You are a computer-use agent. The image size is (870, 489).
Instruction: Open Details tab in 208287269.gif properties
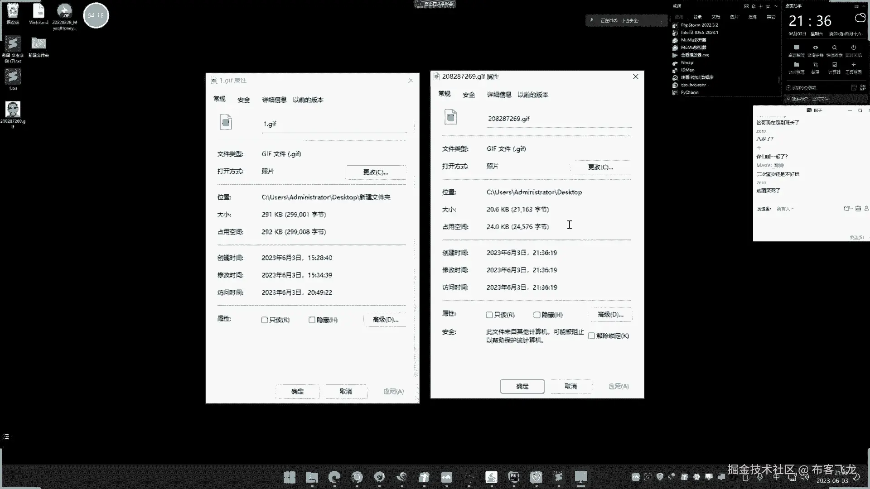[x=499, y=95]
